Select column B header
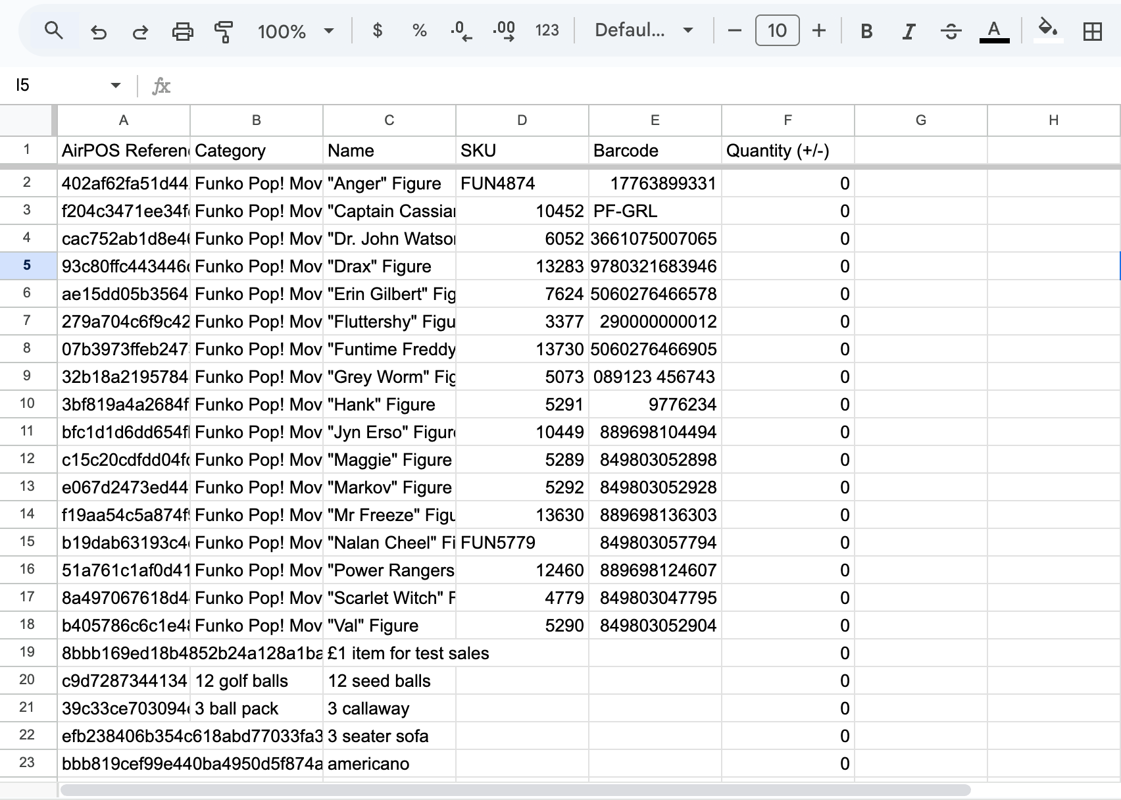The width and height of the screenshot is (1121, 800). (x=257, y=120)
